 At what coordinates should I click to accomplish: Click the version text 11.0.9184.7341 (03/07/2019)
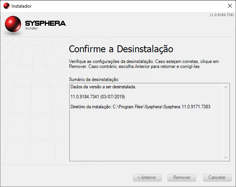[98, 97]
